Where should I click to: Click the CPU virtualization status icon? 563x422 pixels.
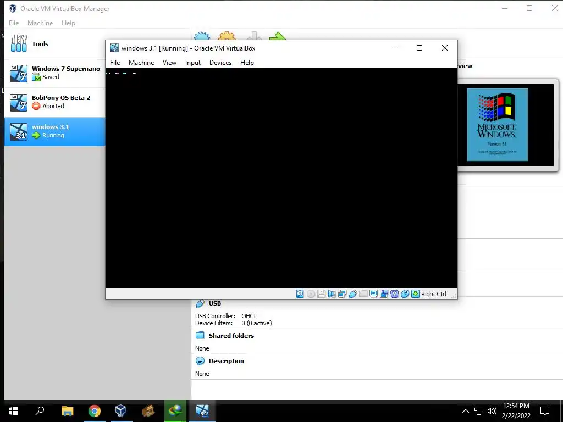pyautogui.click(x=394, y=294)
